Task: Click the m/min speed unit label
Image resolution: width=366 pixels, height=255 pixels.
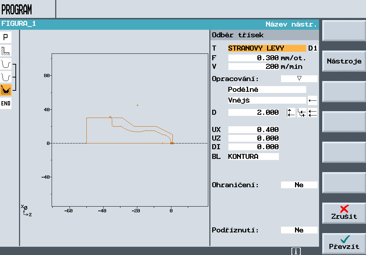Action: pyautogui.click(x=291, y=67)
